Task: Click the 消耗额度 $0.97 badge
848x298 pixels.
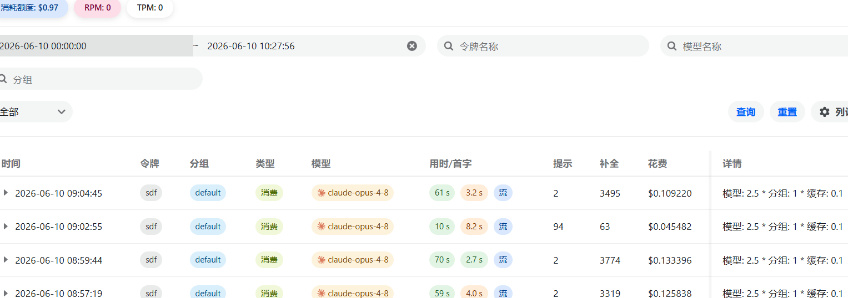Action: [x=33, y=8]
